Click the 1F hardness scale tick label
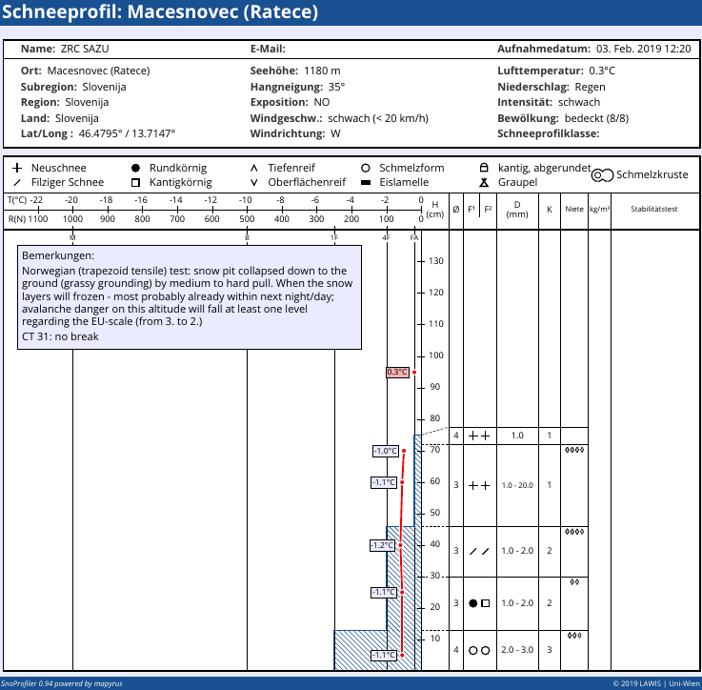Screen dimensions: 702x690 pos(334,237)
